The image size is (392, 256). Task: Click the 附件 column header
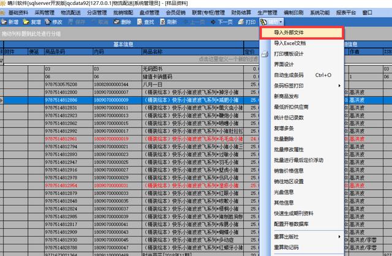[15, 51]
